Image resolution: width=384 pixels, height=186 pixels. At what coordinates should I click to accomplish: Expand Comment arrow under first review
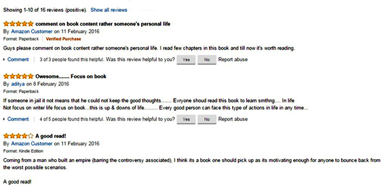point(4,60)
